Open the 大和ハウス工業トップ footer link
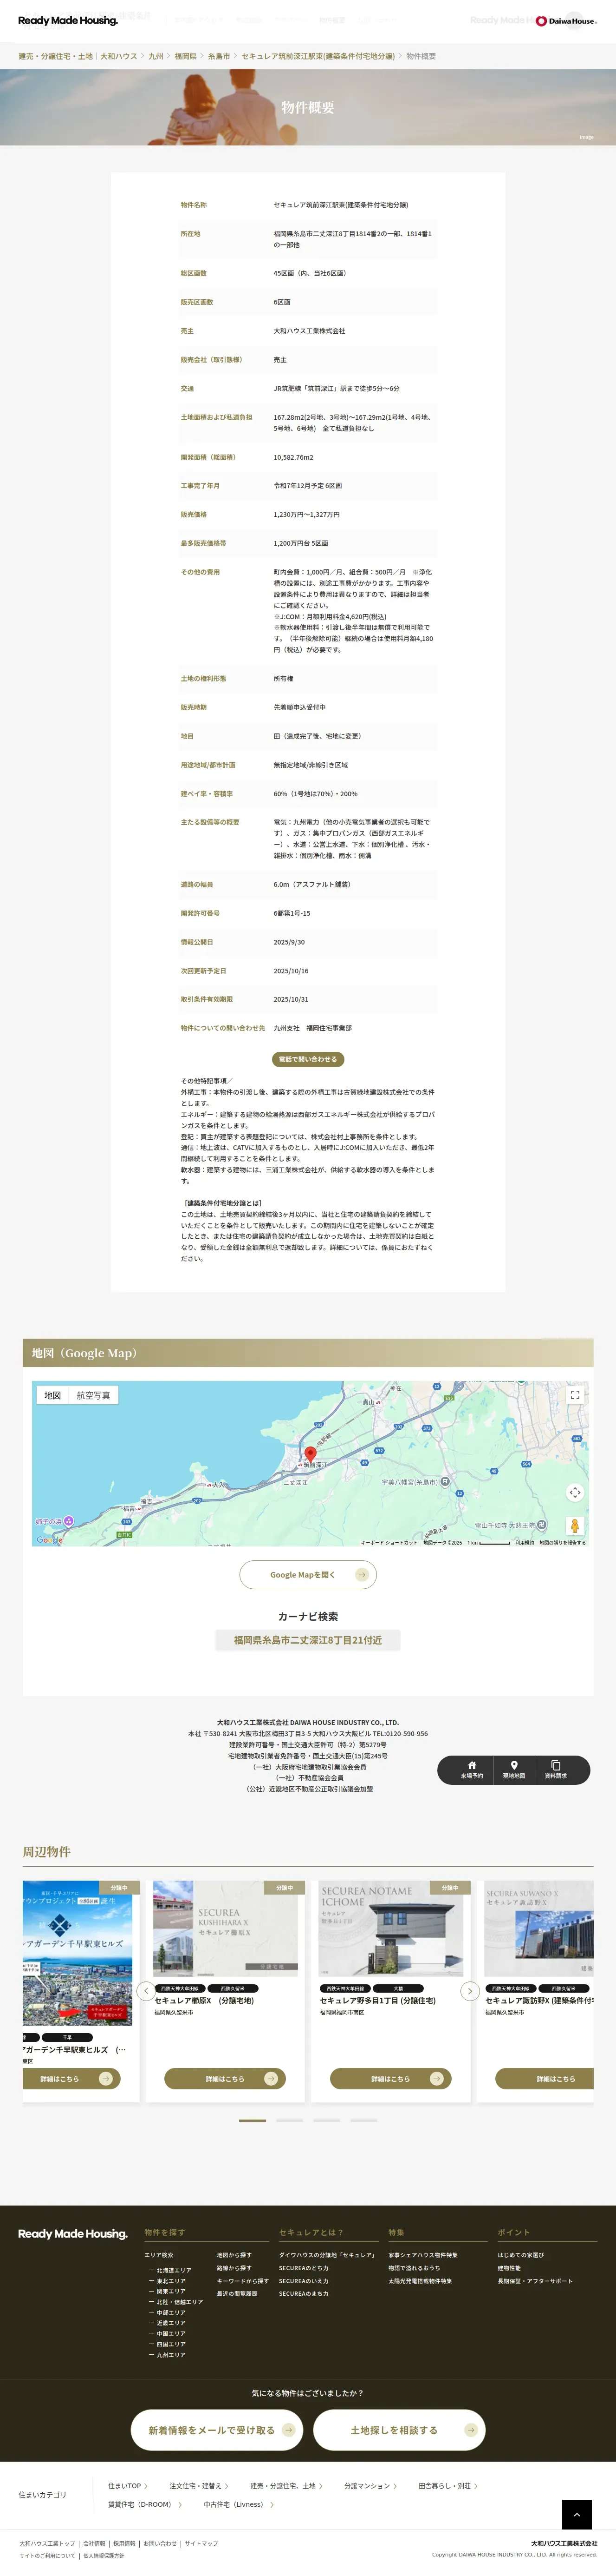Image resolution: width=616 pixels, height=2576 pixels. point(47,2543)
